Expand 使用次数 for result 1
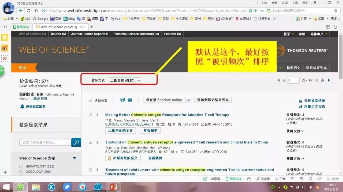Screen dimensions: 343x192 click(x=295, y=131)
